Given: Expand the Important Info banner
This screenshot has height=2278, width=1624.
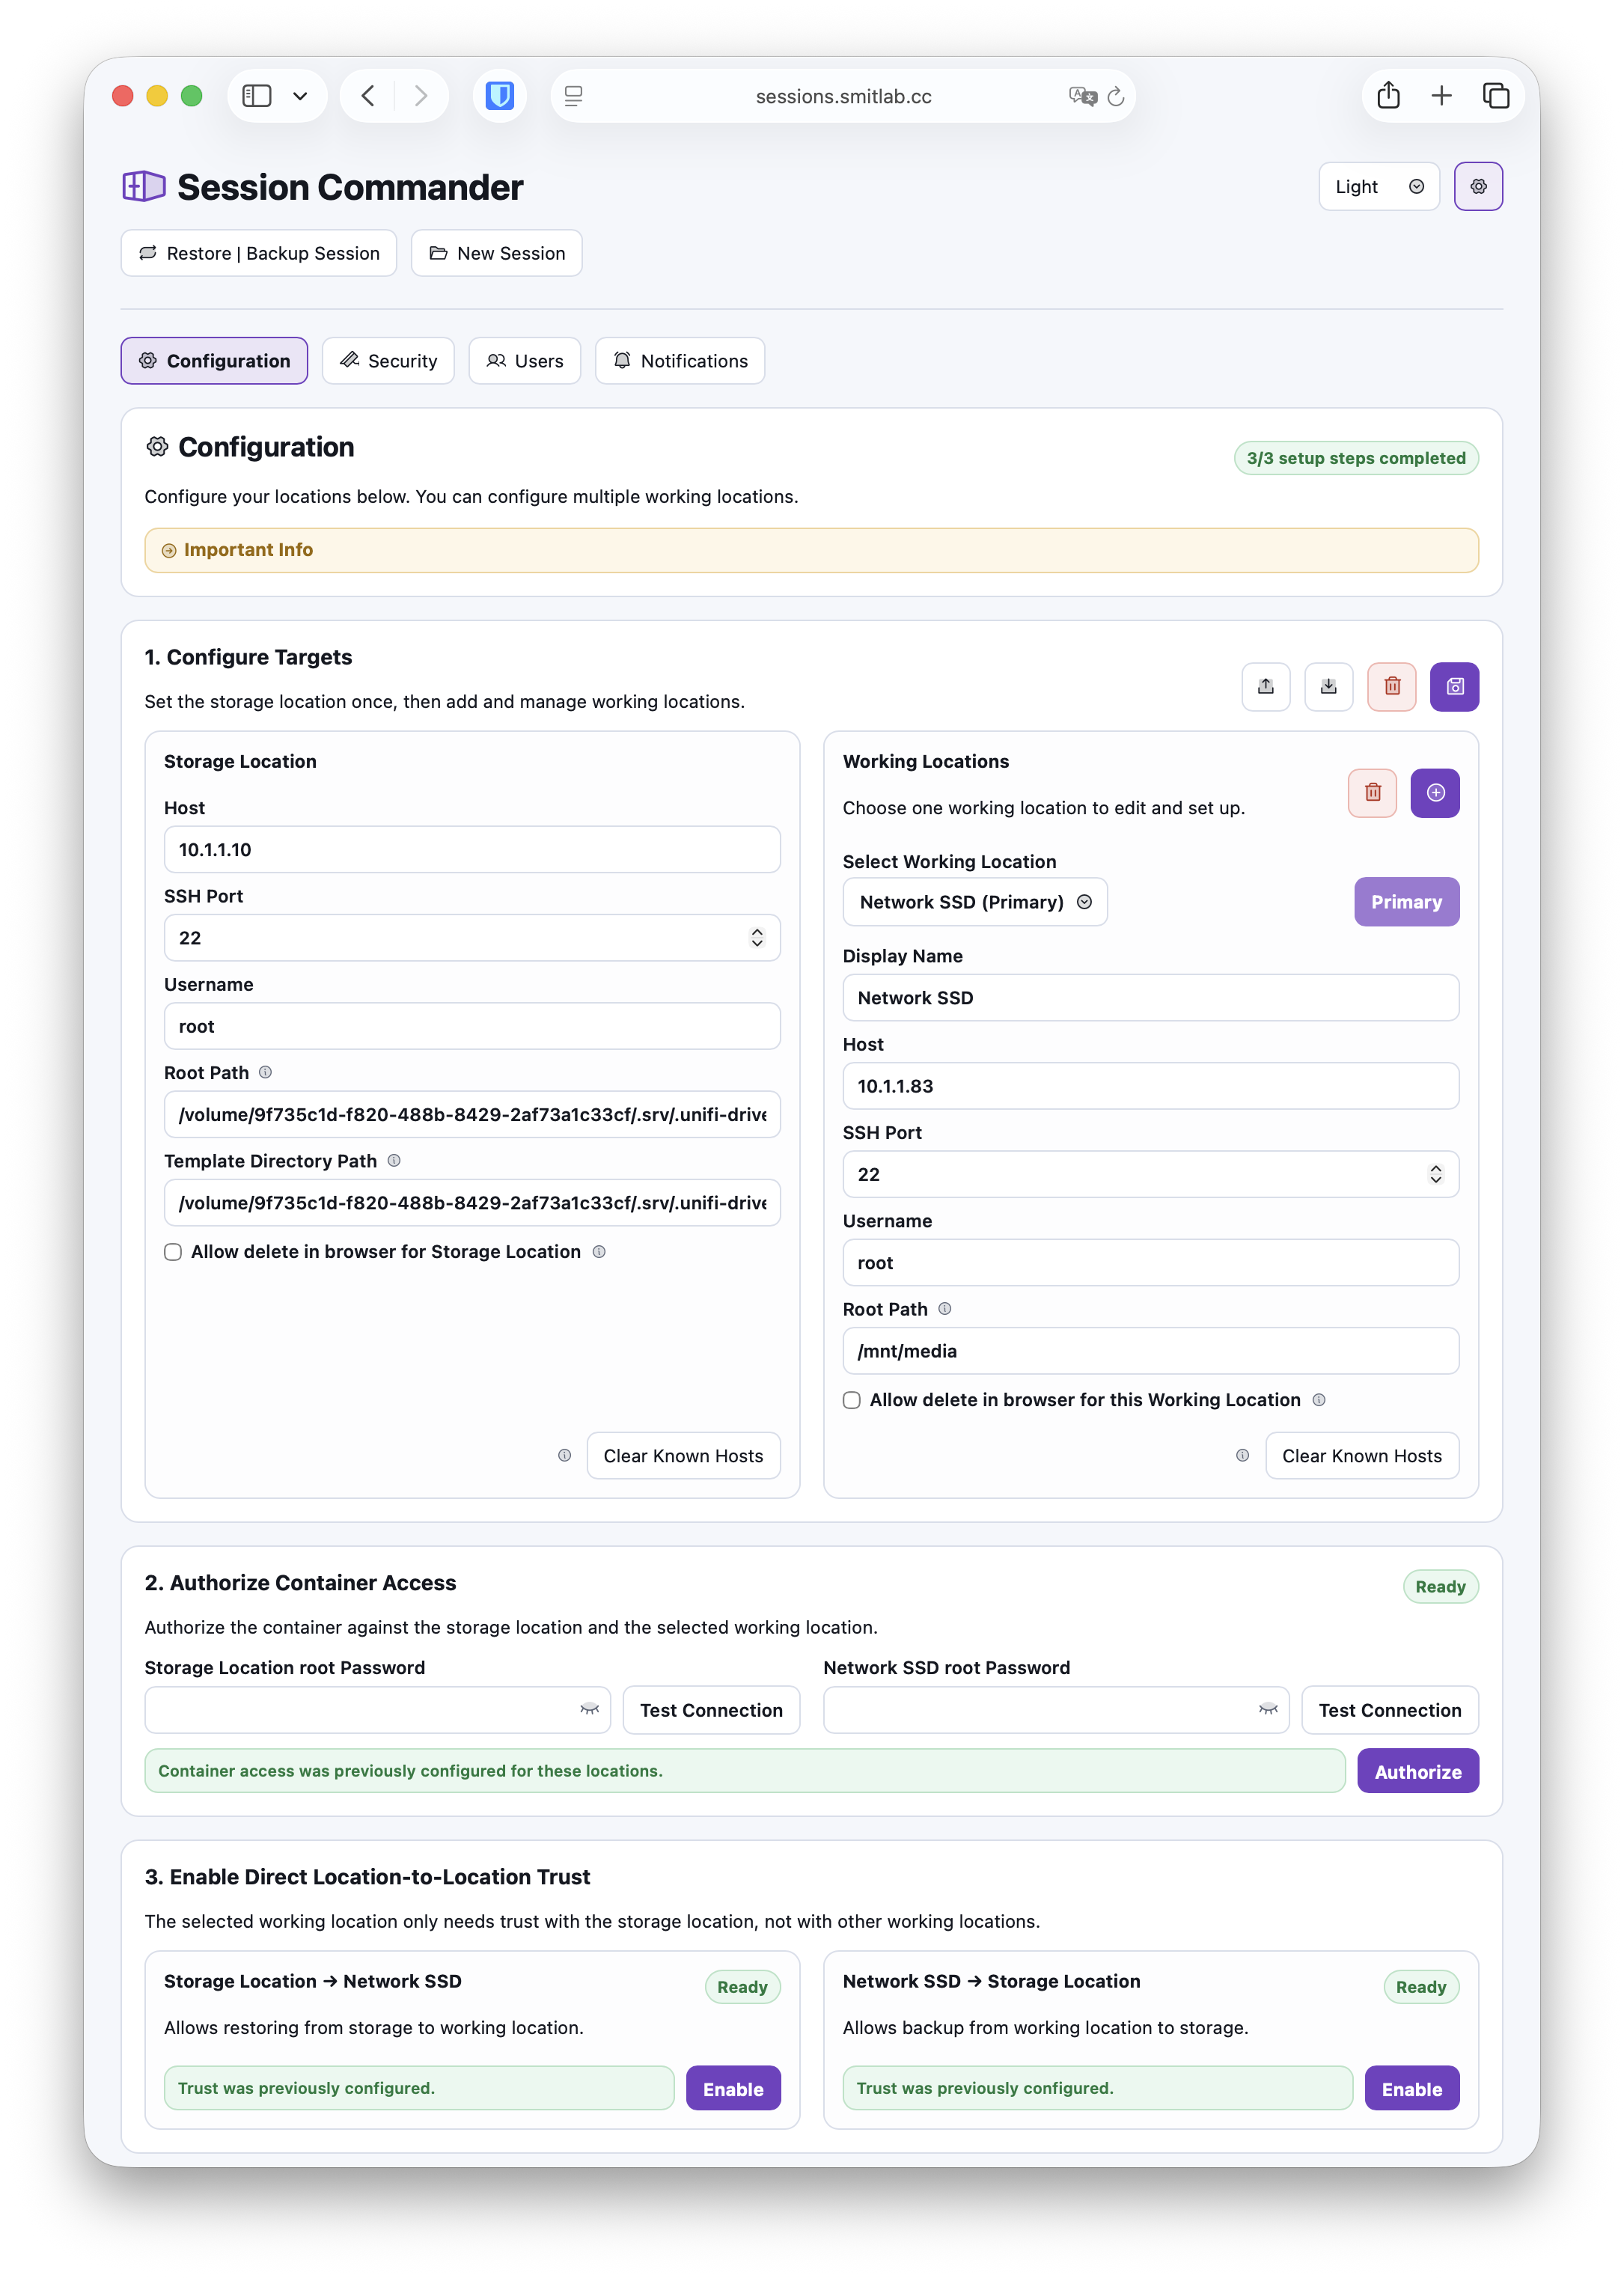Looking at the screenshot, I should [x=248, y=550].
